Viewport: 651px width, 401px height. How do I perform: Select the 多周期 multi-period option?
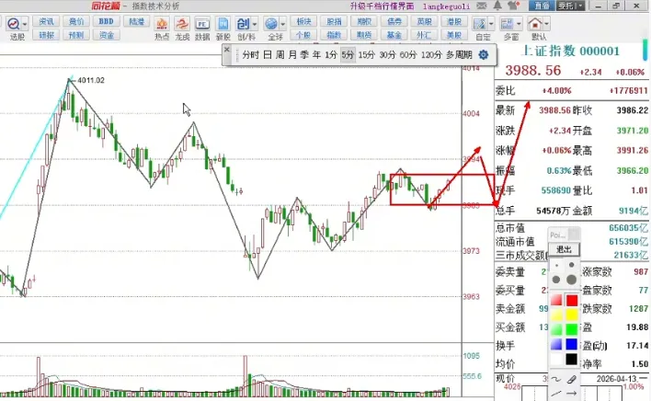pos(459,55)
